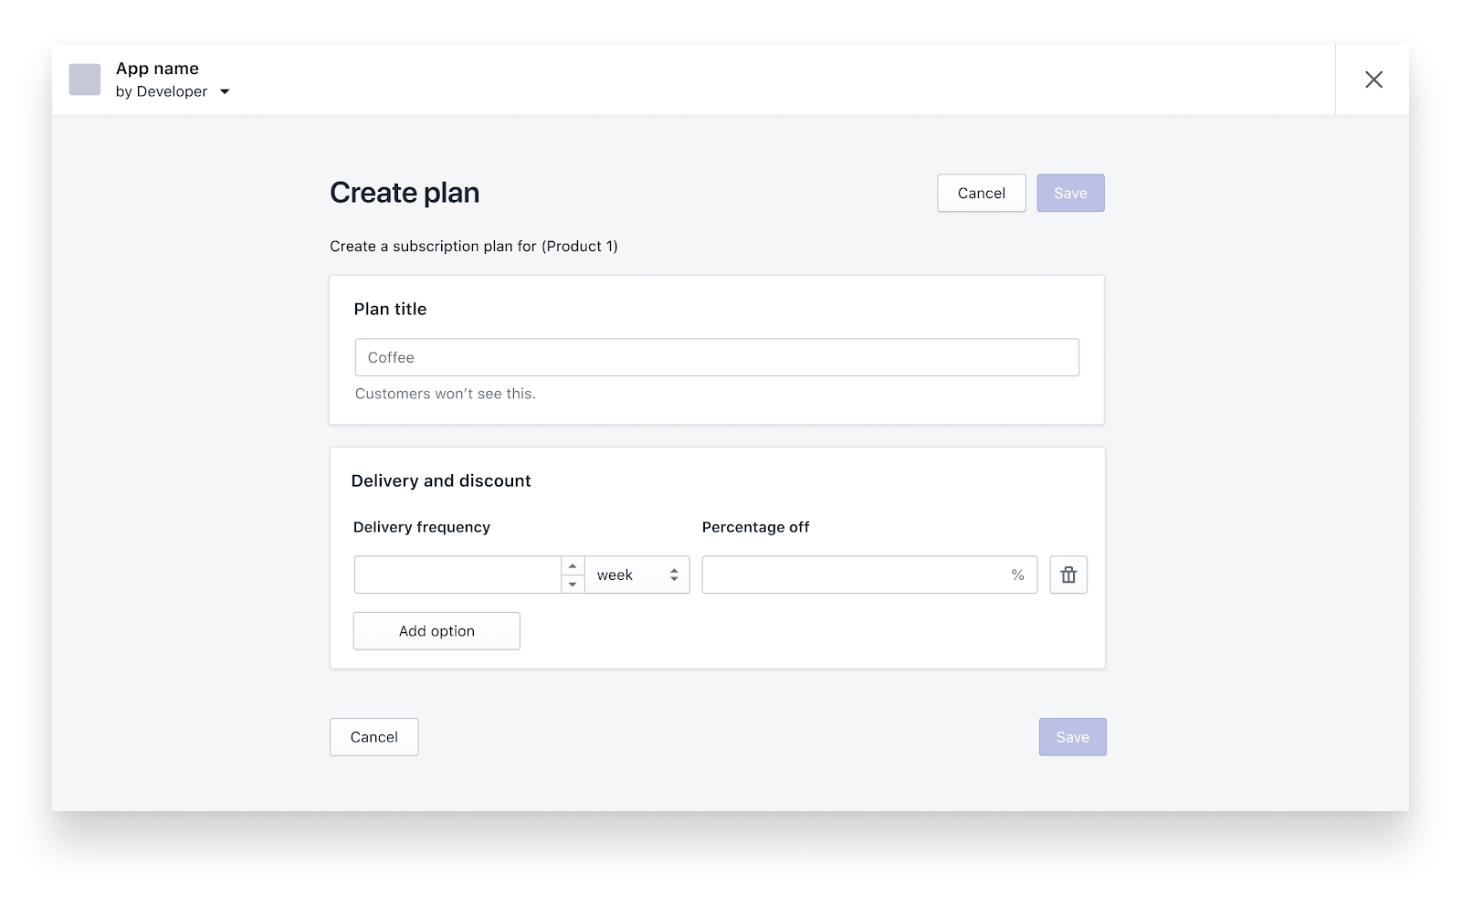Click the percent sign suffix
This screenshot has height=897, width=1461.
pos(1017,575)
